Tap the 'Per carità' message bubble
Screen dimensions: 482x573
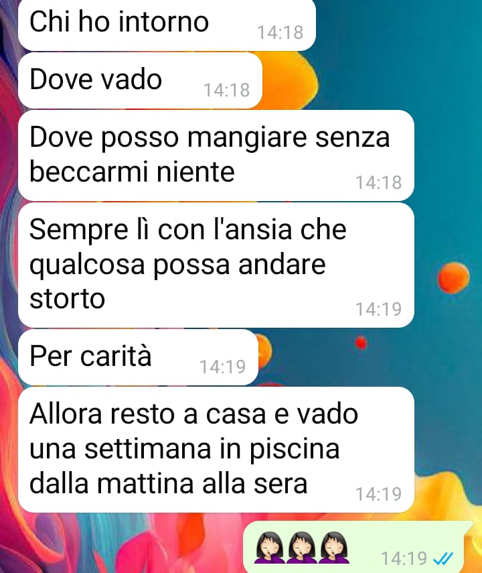138,357
